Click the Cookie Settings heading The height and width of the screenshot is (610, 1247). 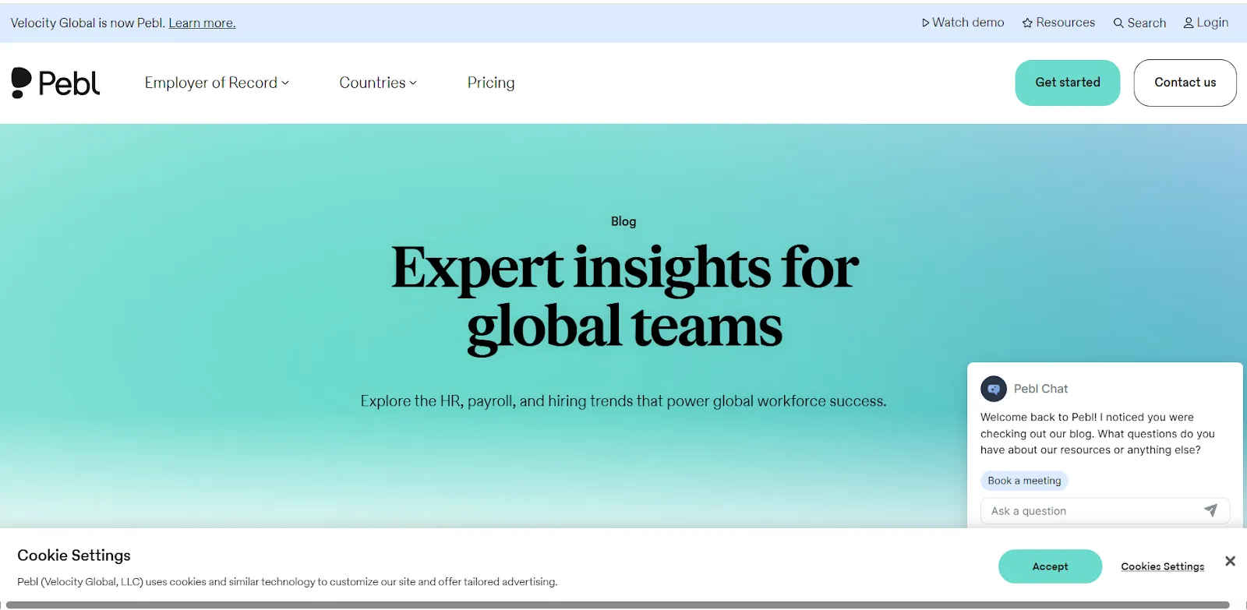pyautogui.click(x=74, y=555)
